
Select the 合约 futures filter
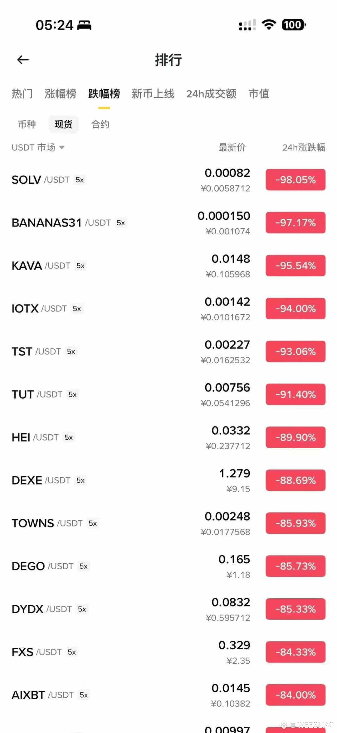(100, 124)
